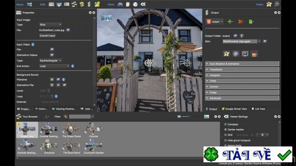
Task: Select the Courtyard Garden thumbnail
Action: 94,147
